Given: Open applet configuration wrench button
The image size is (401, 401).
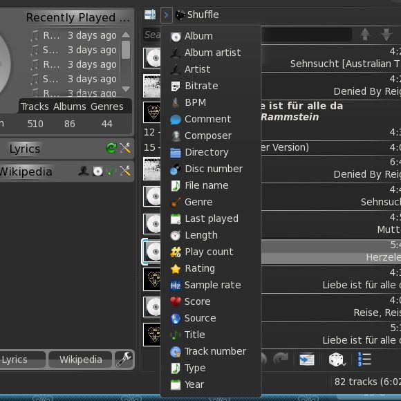Looking at the screenshot, I should click(x=124, y=360).
